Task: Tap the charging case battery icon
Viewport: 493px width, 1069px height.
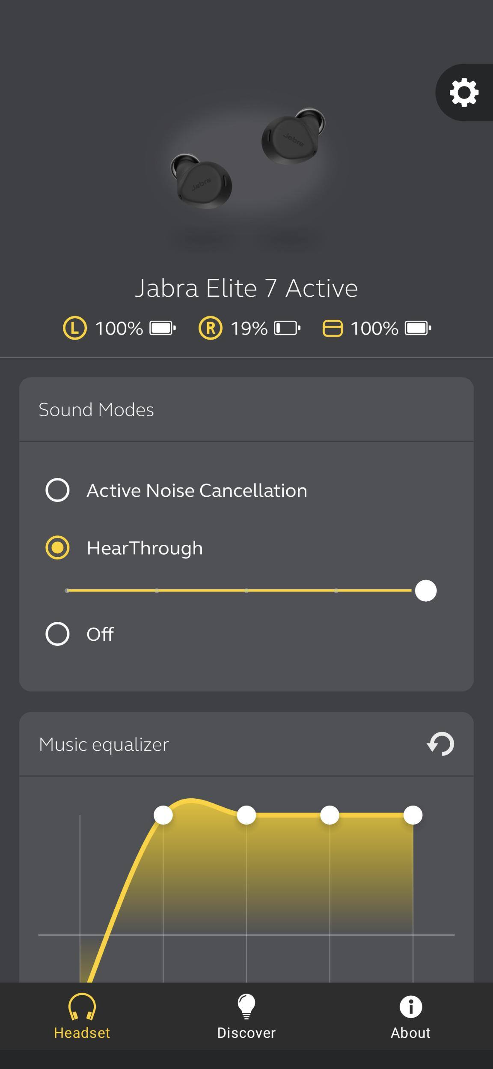Action: [332, 328]
